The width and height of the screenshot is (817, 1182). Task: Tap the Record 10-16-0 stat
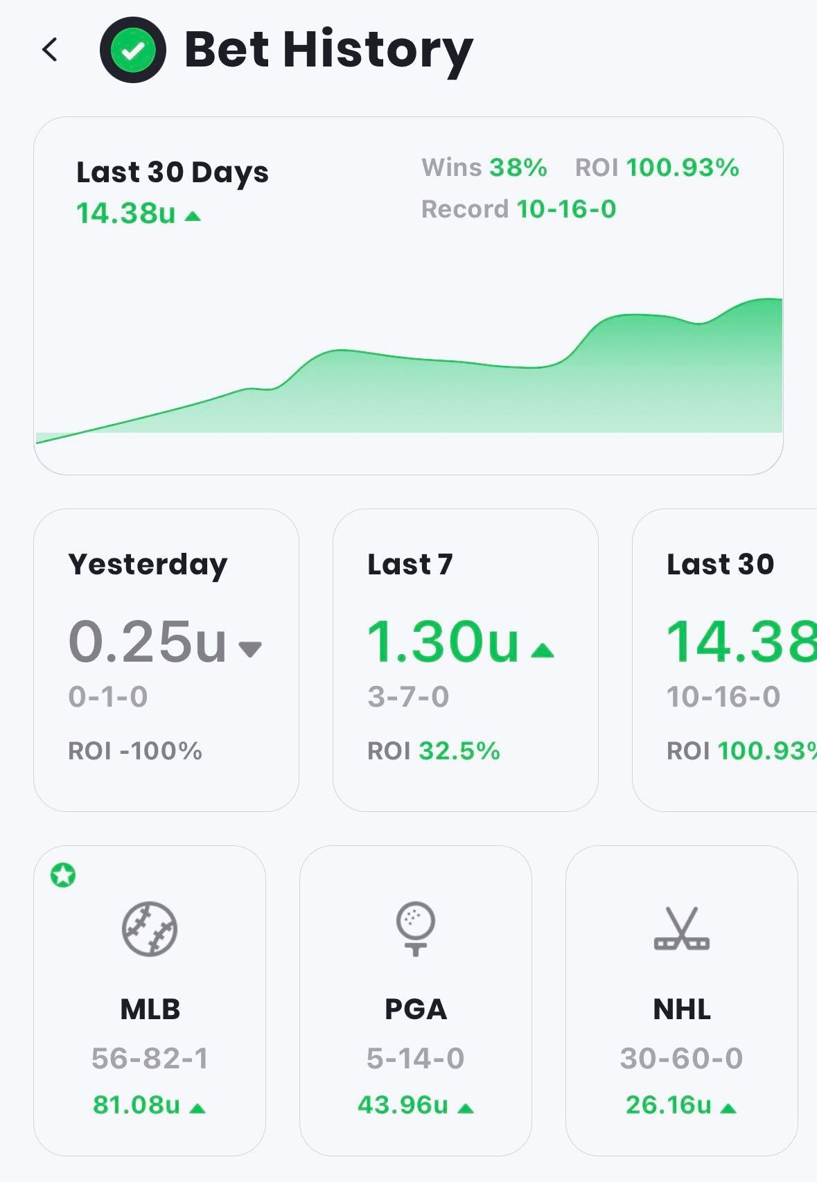point(518,209)
